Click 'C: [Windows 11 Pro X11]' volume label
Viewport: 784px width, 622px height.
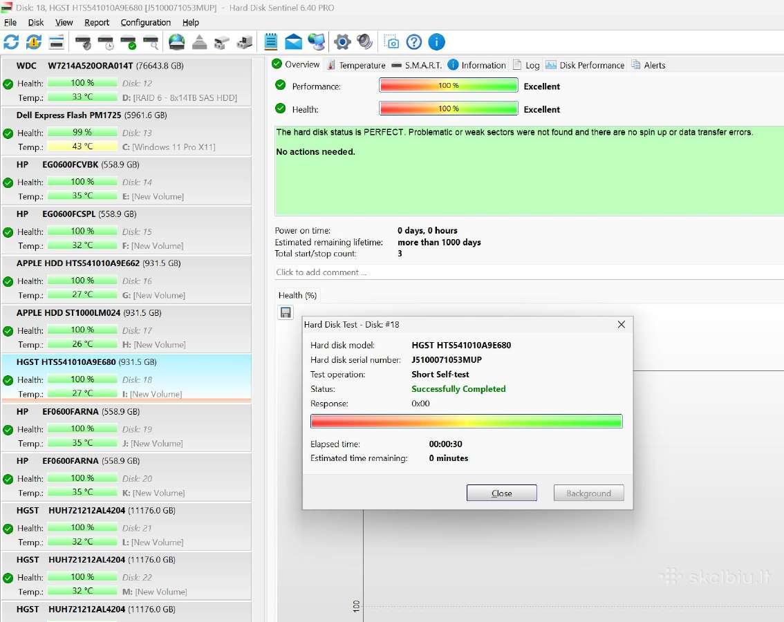click(x=169, y=147)
